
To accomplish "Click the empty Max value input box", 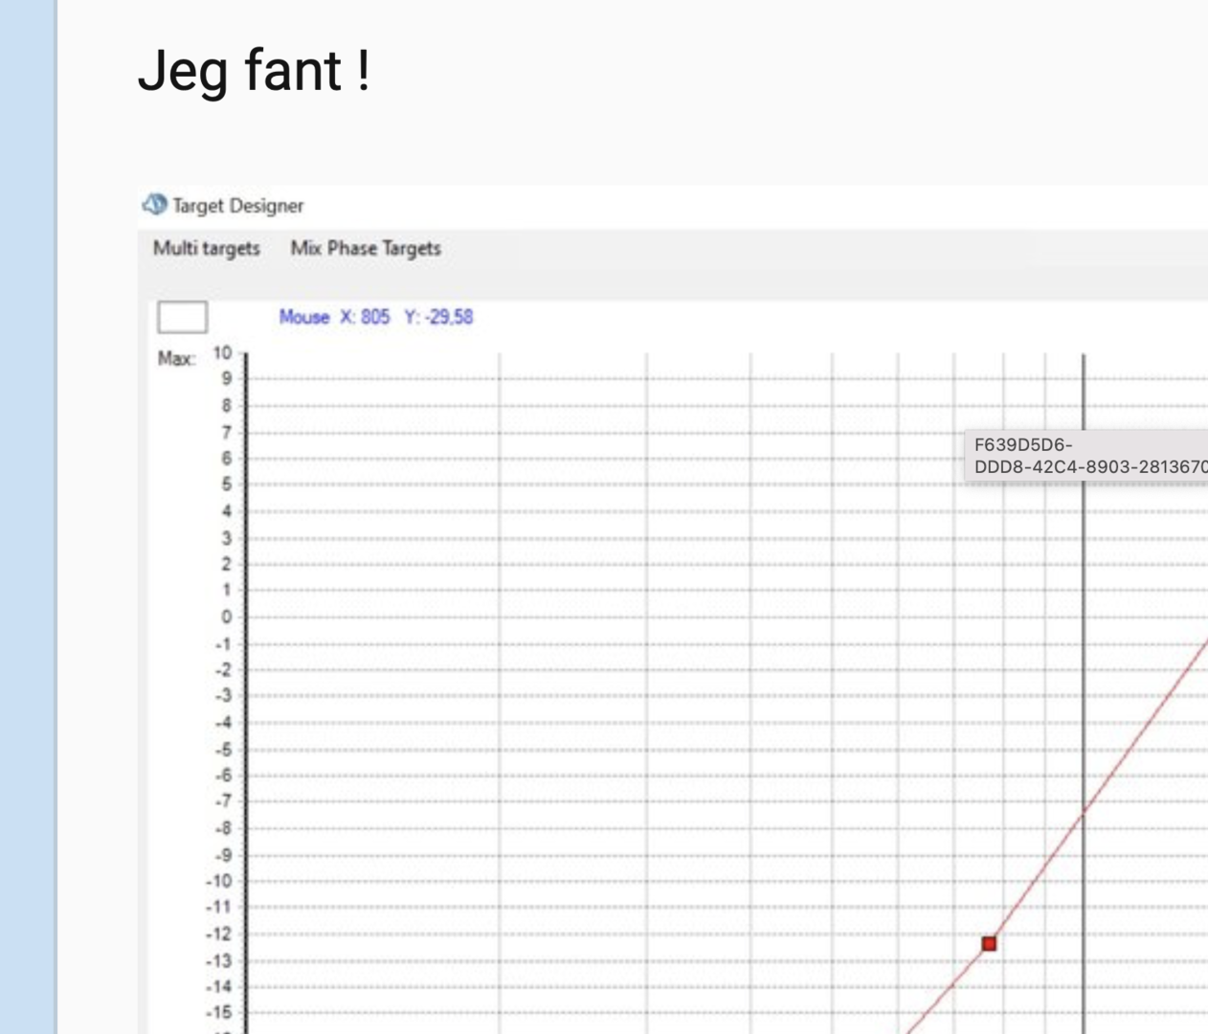I will 182,317.
